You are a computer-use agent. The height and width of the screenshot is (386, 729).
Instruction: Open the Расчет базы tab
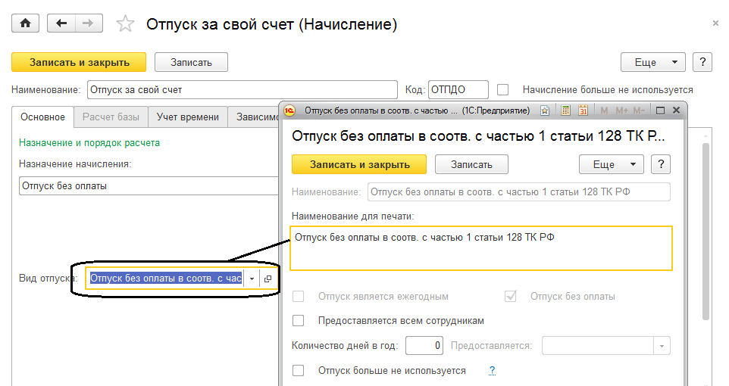click(x=111, y=117)
